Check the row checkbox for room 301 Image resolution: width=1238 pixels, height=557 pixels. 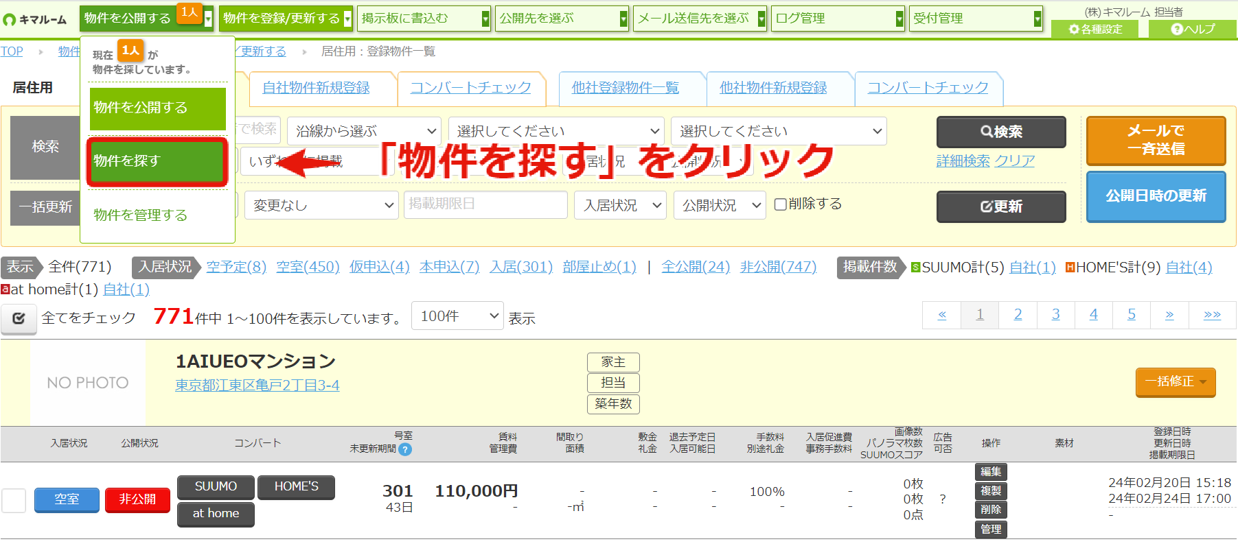pos(14,500)
